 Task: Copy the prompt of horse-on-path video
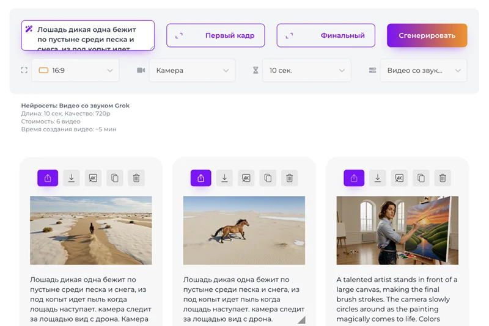click(115, 178)
